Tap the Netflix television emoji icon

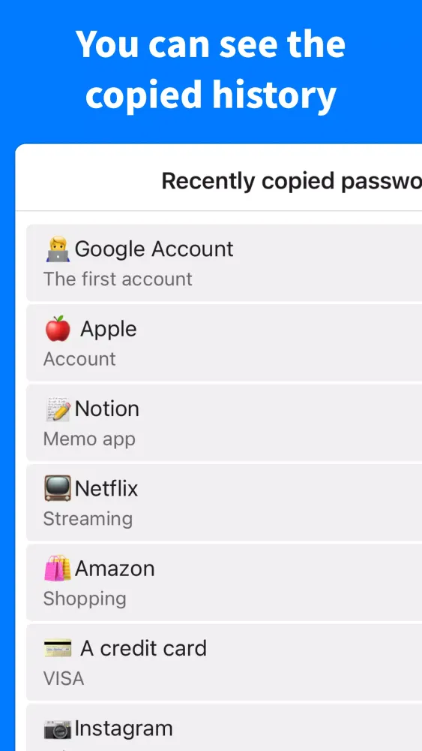coord(58,489)
